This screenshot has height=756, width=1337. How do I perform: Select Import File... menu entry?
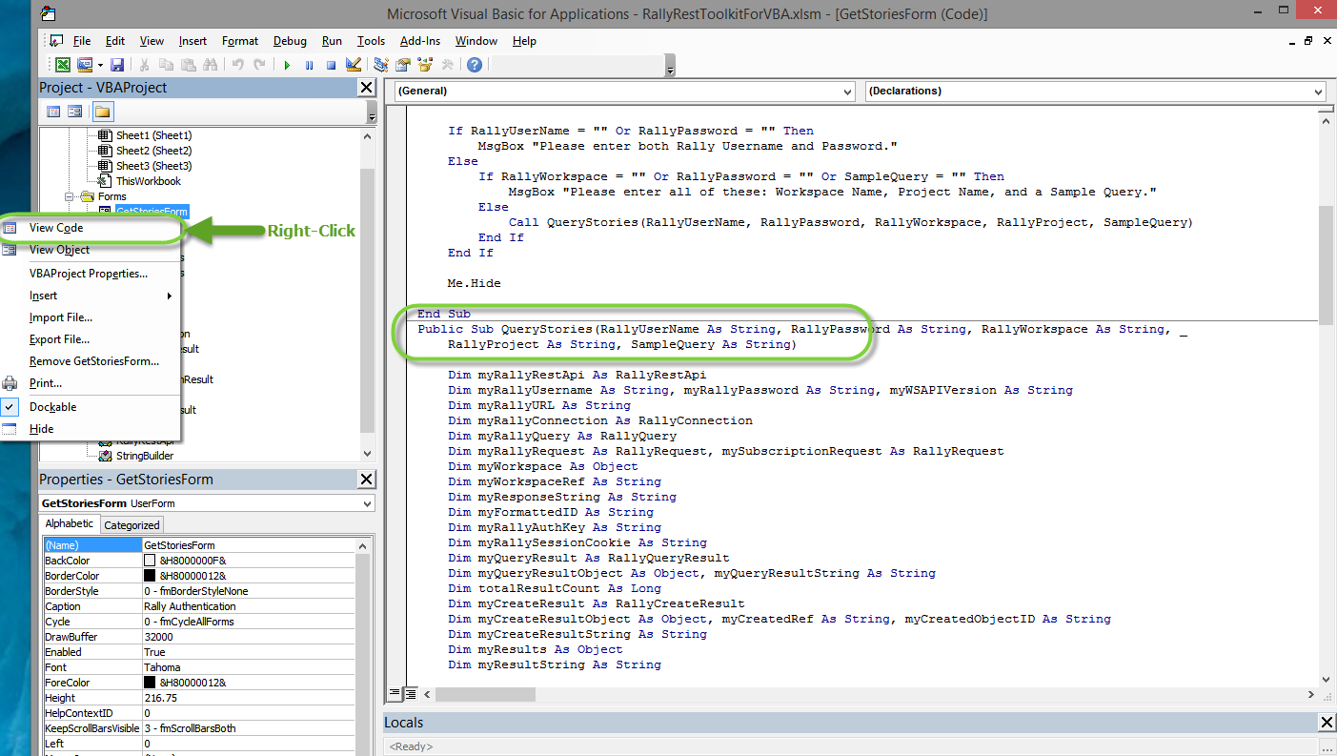61,317
